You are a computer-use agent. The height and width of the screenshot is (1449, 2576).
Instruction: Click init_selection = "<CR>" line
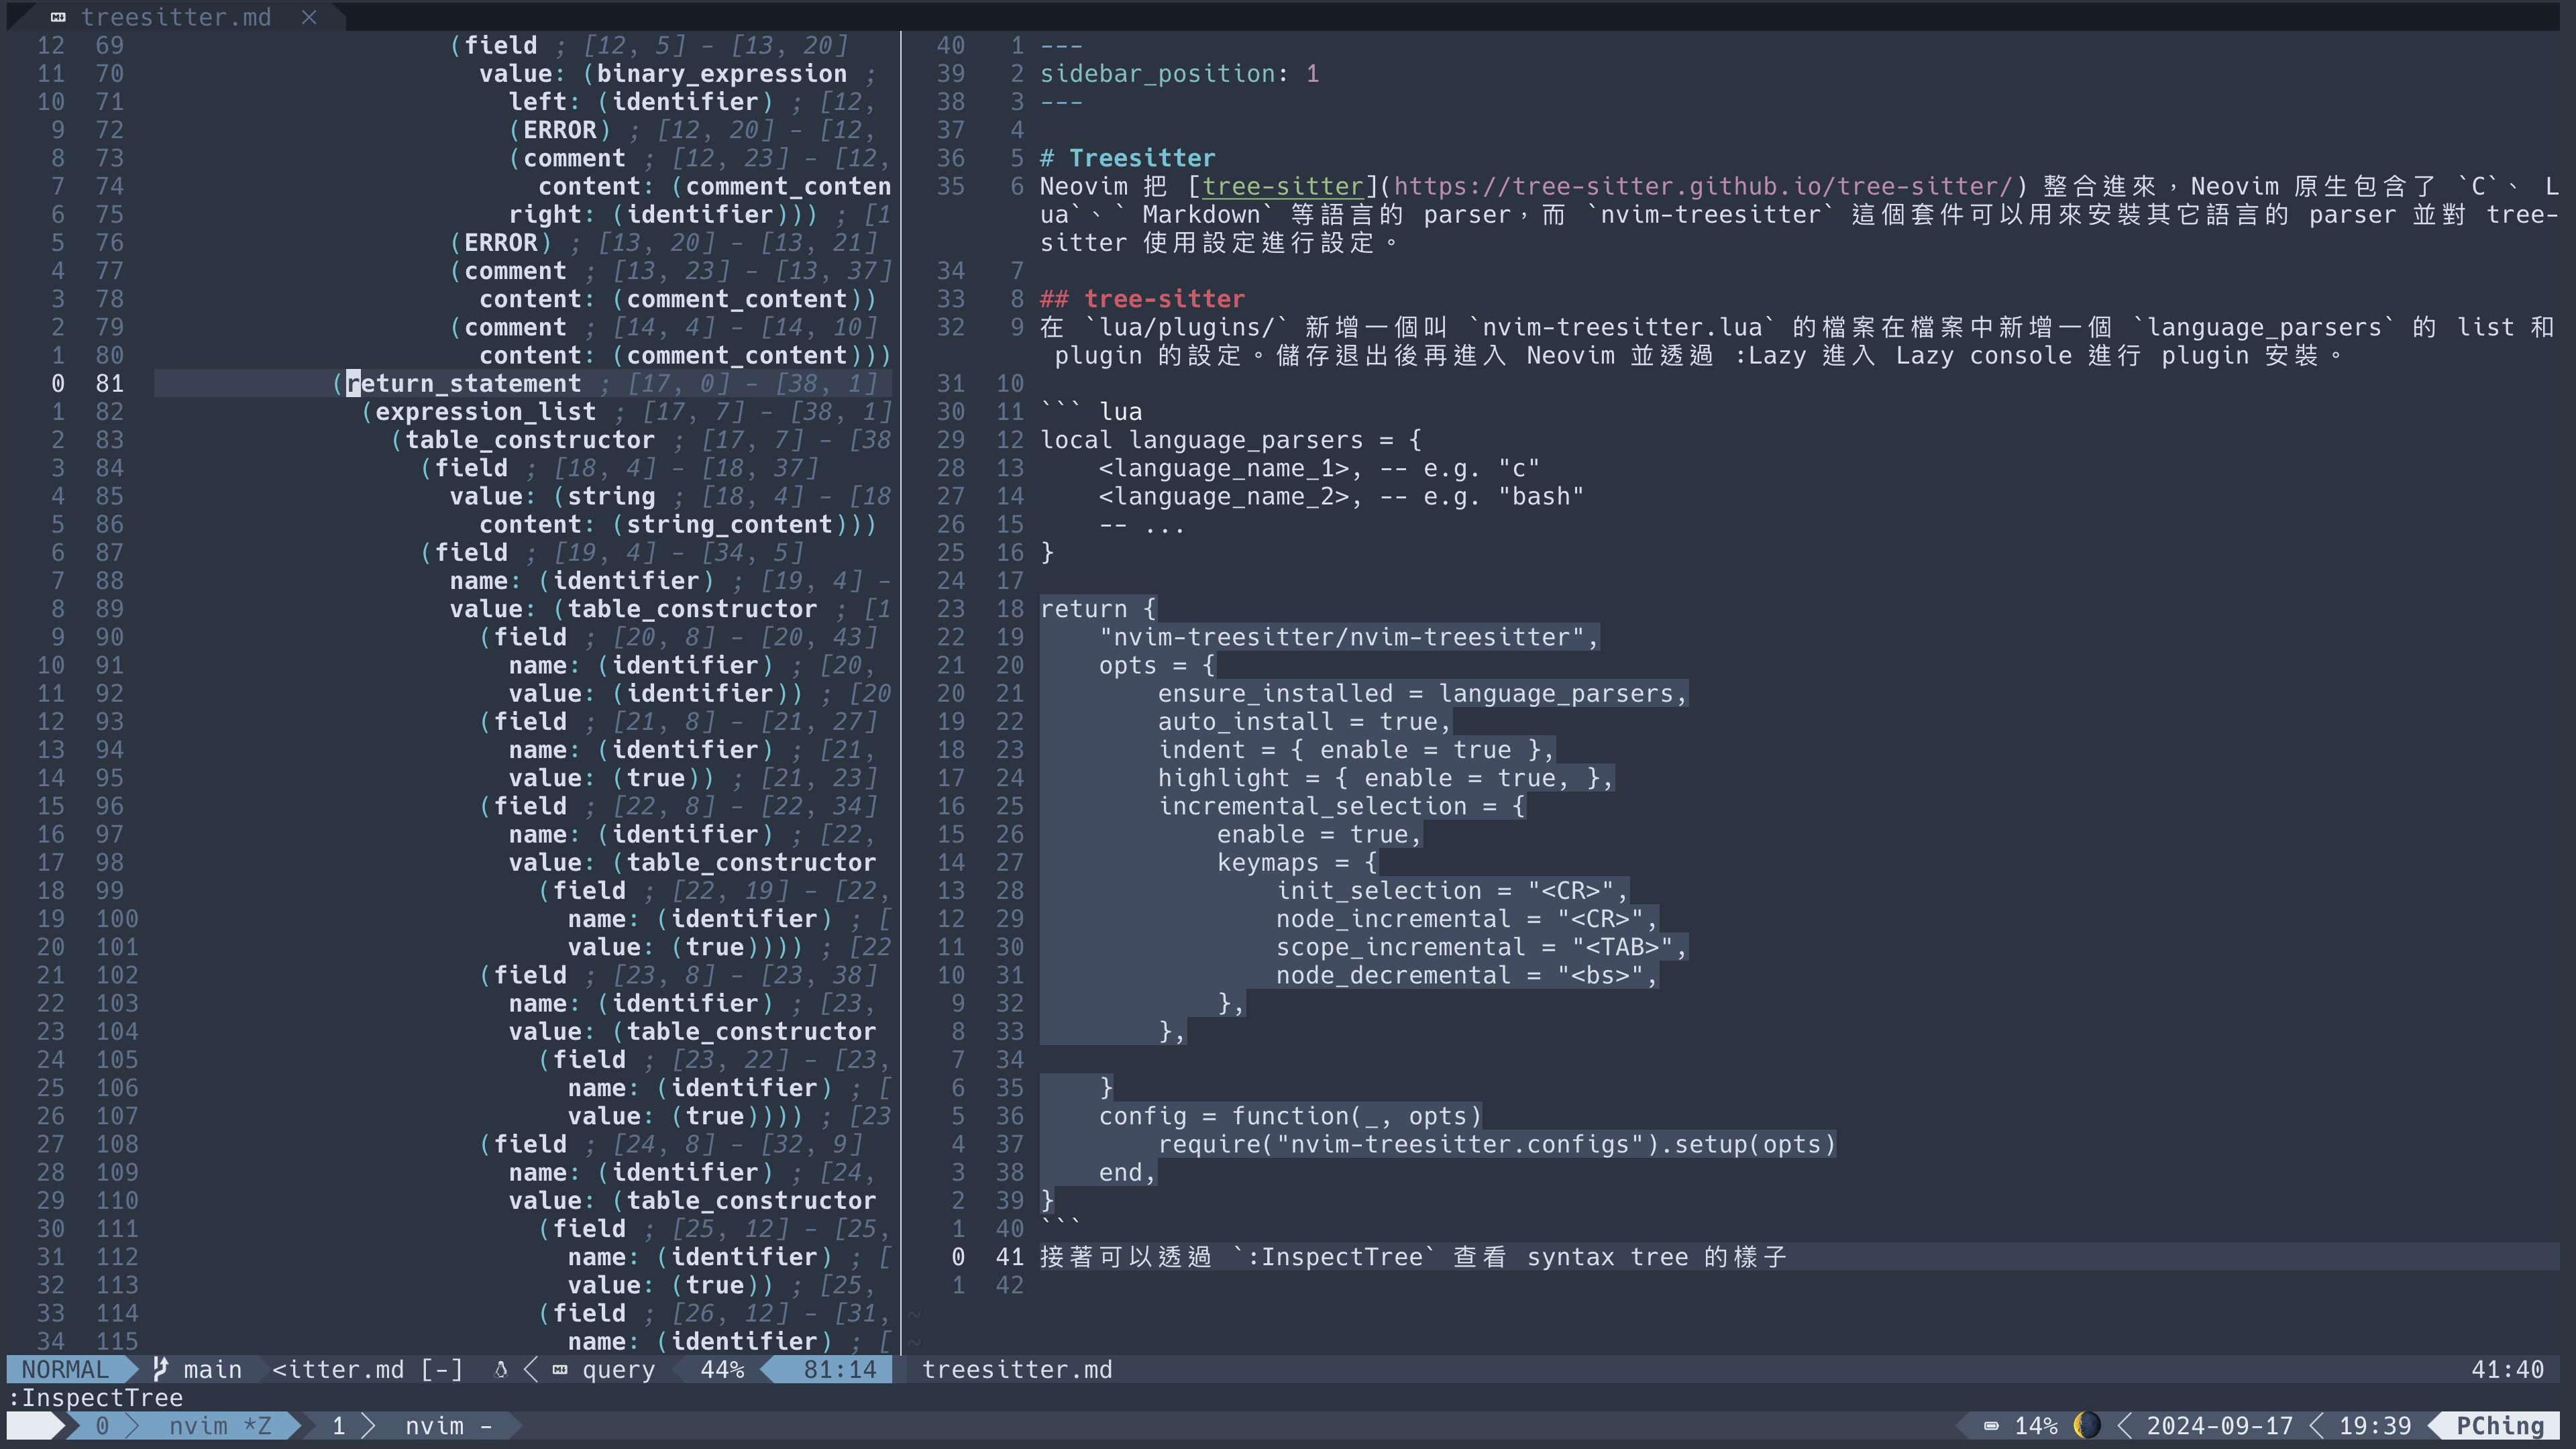point(1452,891)
